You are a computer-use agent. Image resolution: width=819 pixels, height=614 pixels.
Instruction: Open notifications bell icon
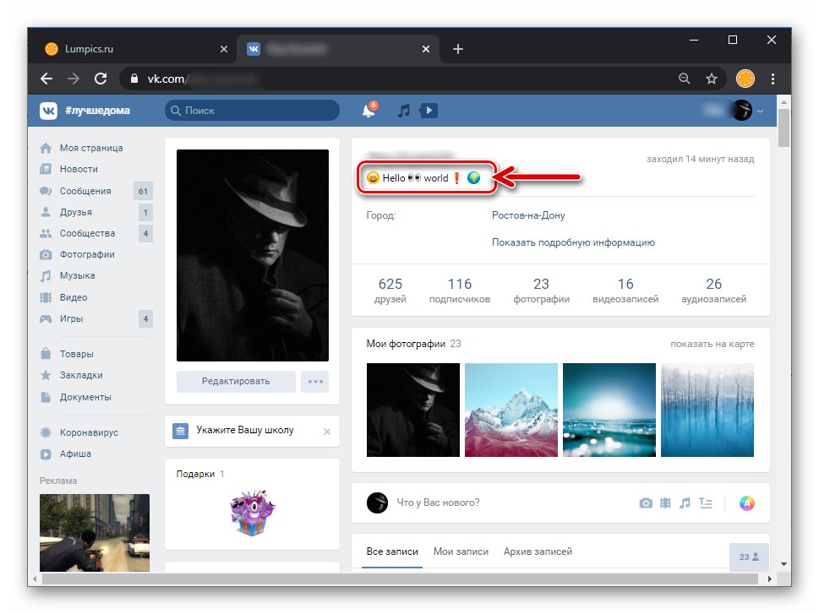click(x=369, y=110)
